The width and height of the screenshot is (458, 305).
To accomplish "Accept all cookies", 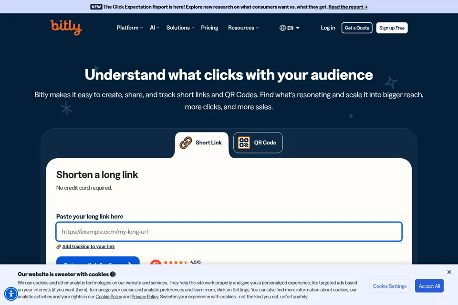I will 429,286.
